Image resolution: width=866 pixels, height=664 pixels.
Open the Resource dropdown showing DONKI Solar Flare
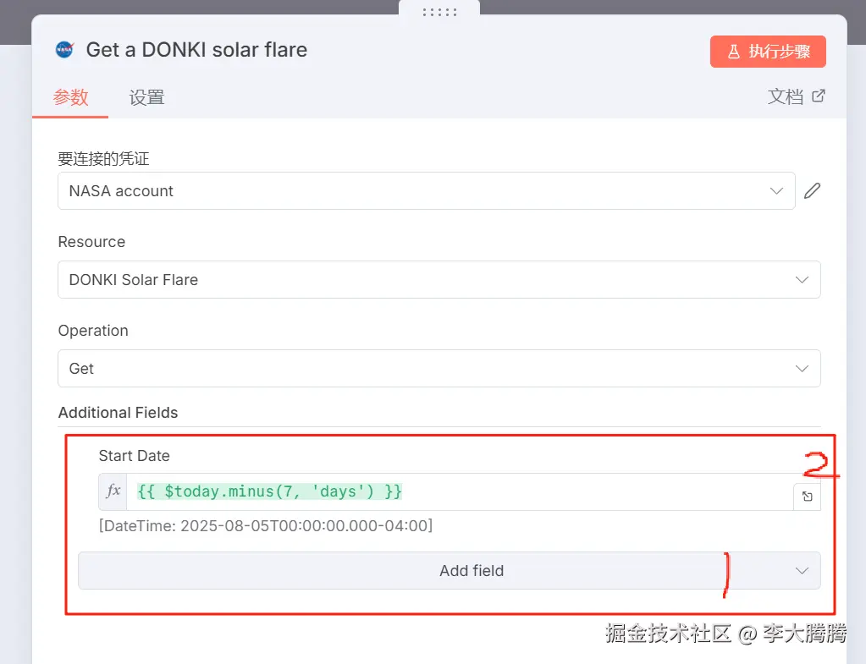click(439, 280)
